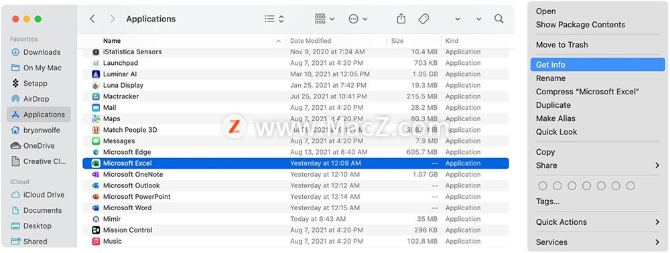Select the Mission Control app icon
The width and height of the screenshot is (670, 253).
pyautogui.click(x=96, y=230)
